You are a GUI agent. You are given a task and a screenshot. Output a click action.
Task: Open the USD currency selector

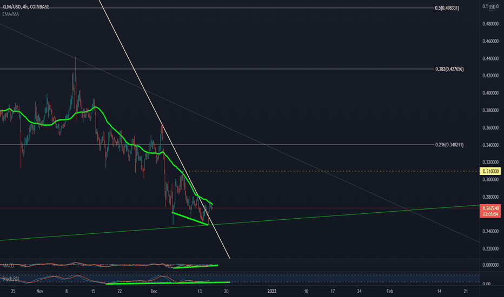[x=493, y=6]
